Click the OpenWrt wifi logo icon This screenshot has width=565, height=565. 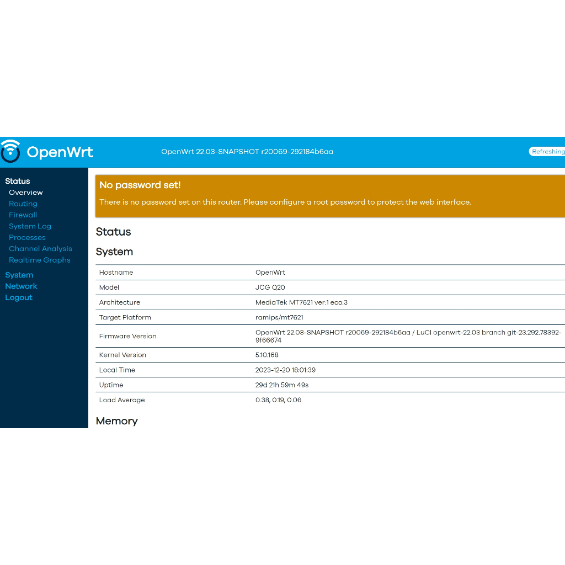tap(10, 152)
